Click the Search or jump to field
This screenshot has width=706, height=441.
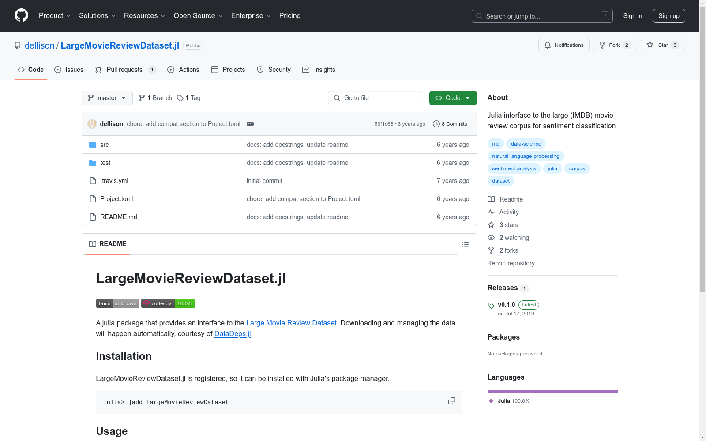[x=542, y=16]
